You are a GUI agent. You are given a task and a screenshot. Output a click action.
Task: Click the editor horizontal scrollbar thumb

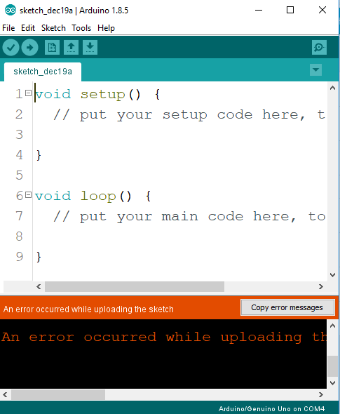(x=135, y=287)
